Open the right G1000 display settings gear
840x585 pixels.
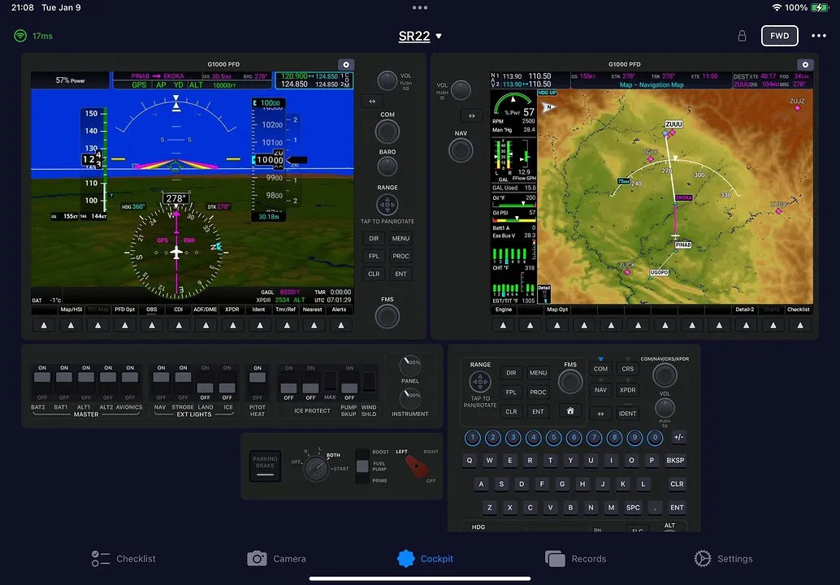805,64
